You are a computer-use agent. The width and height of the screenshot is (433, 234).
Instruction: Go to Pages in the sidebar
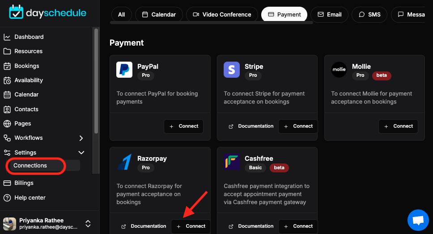(22, 124)
